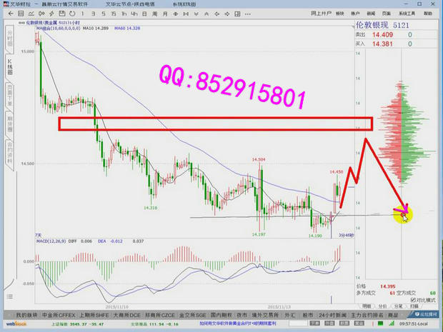The height and width of the screenshot is (332, 443).
Task: Click the 卖出 price 14.409
Action: pos(384,34)
